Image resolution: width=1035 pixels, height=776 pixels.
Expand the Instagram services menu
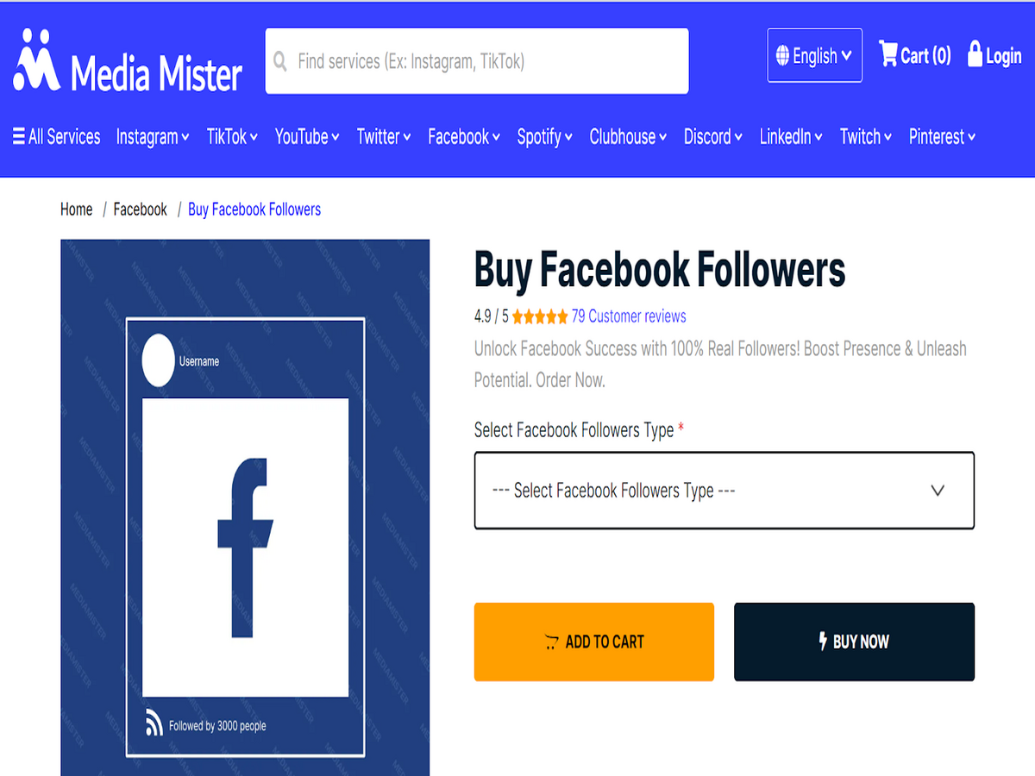(153, 136)
